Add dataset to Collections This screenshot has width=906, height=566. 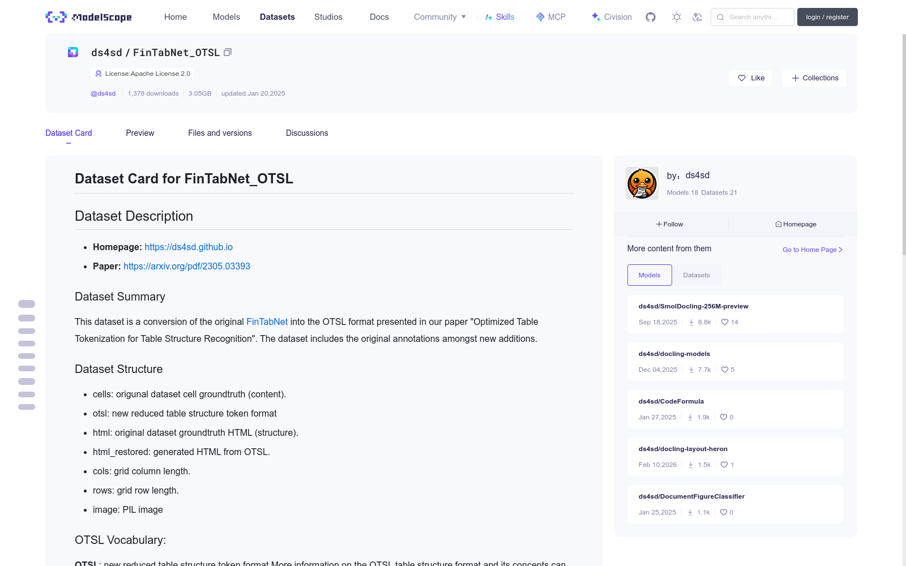tap(814, 78)
